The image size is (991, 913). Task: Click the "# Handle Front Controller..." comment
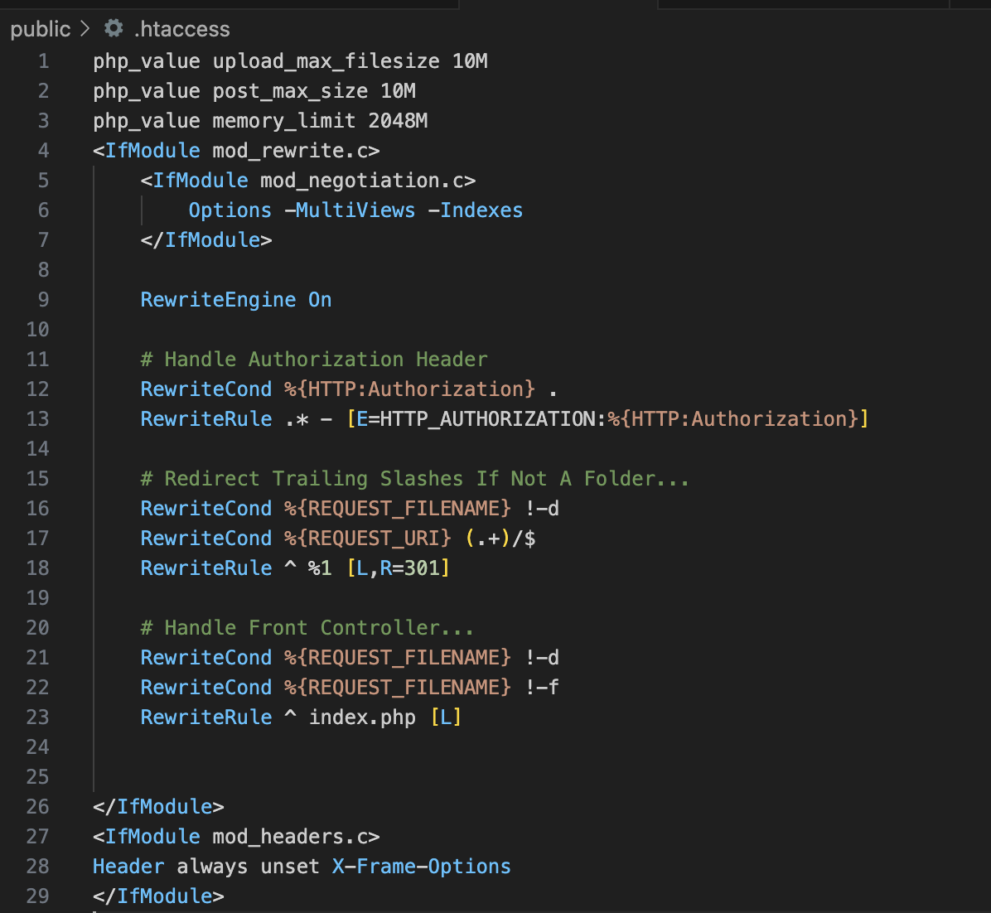[307, 627]
